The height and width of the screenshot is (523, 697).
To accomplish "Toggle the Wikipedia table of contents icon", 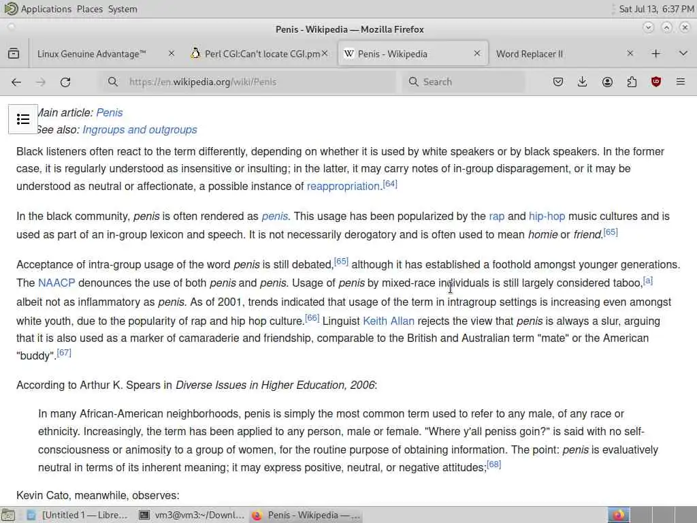I will coord(23,119).
